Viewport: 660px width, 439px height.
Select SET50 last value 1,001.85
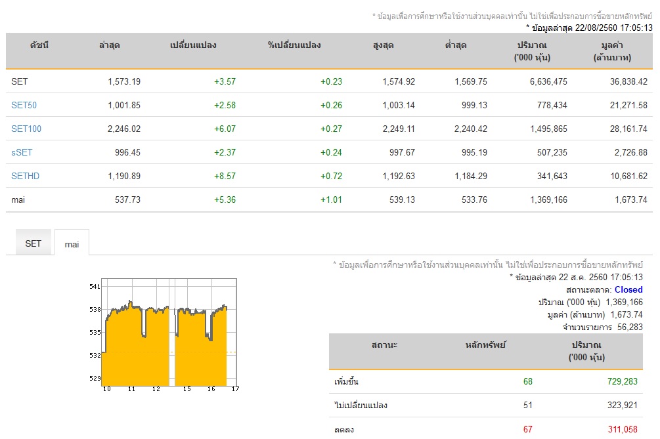[x=124, y=105]
